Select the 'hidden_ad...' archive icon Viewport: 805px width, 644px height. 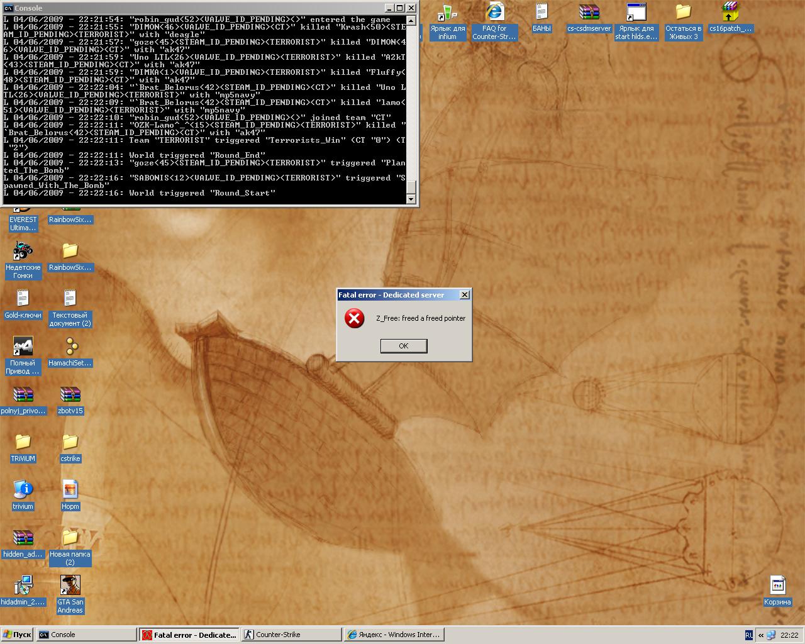coord(23,543)
